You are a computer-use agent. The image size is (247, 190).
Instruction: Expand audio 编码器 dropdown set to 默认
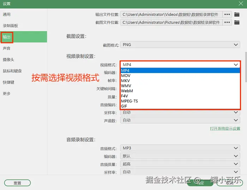tap(180, 156)
